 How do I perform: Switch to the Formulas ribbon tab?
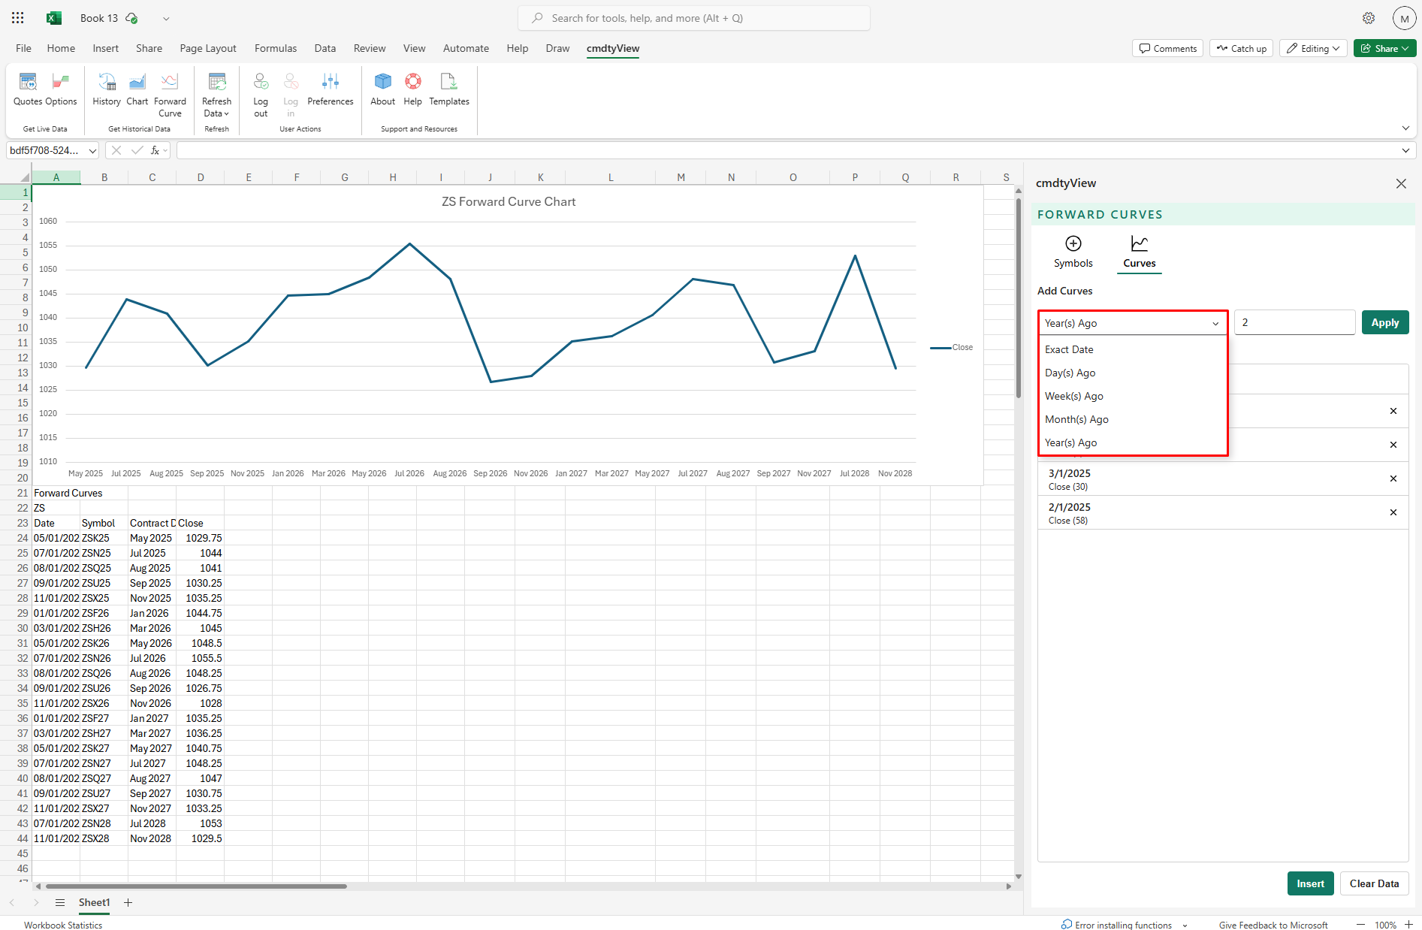276,48
